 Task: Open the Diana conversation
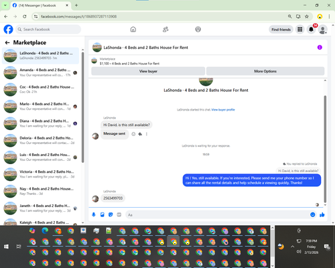[x=40, y=123]
